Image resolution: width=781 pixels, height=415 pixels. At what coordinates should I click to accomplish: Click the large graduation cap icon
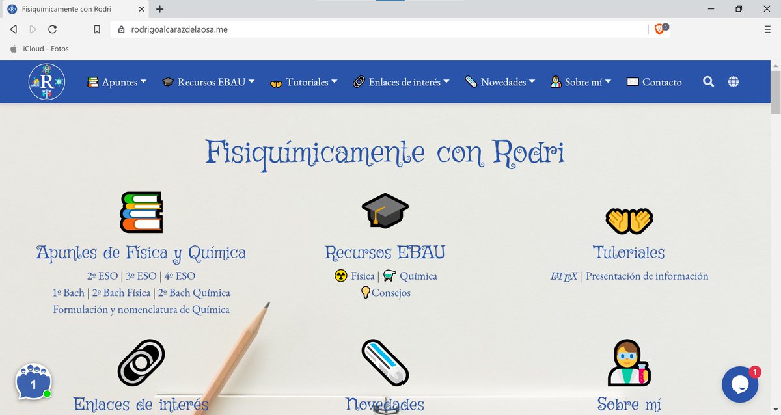click(x=385, y=209)
